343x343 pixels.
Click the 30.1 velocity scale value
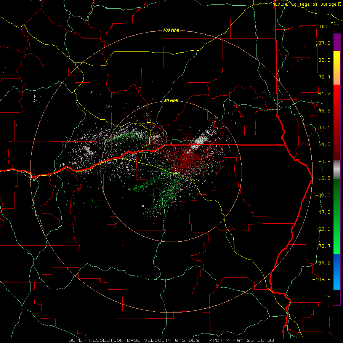pos(324,128)
